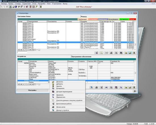Screen dimensions: 156x125
Task: Choose 'Печать актов' in context menu
Action: (61, 107)
